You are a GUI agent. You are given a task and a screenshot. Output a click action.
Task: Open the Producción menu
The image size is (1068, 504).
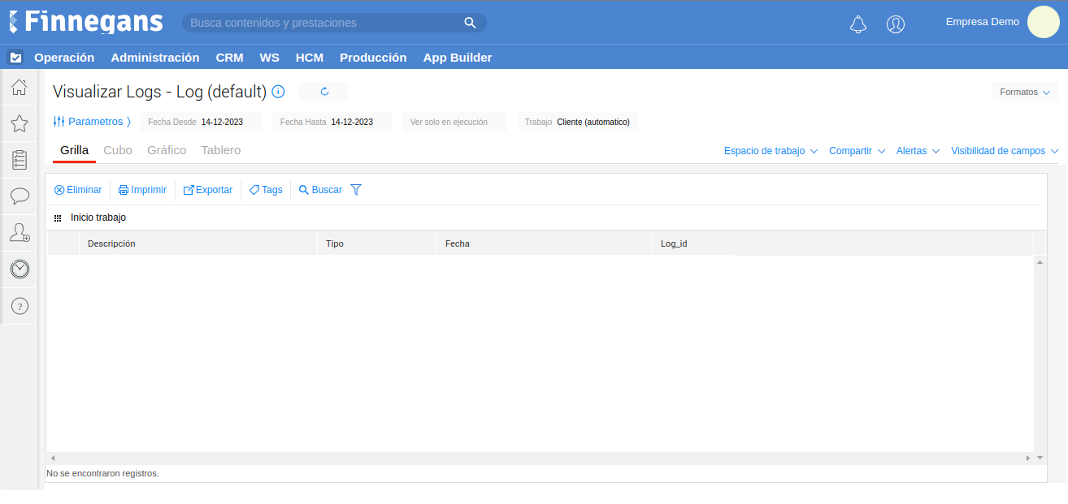[x=373, y=58]
